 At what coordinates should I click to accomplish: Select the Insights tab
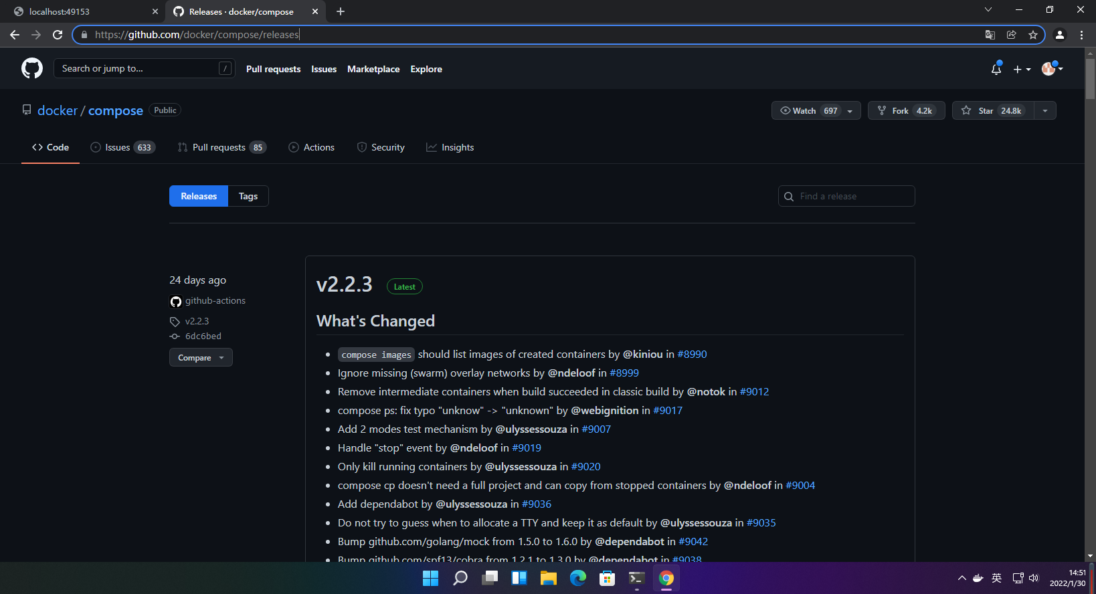(450, 147)
